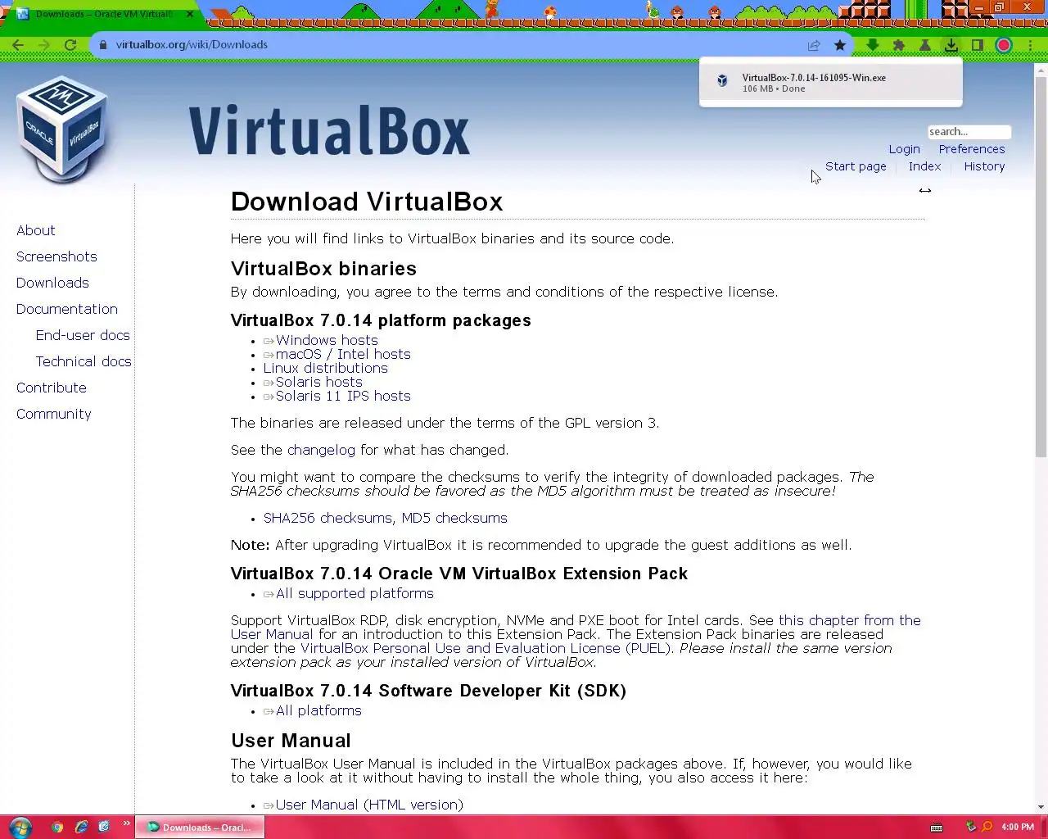
Task: Click the bookmark star icon
Action: (840, 45)
